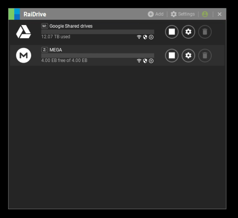Click the Wi-Fi status icon on MEGA row
This screenshot has height=218, width=238.
tap(139, 61)
